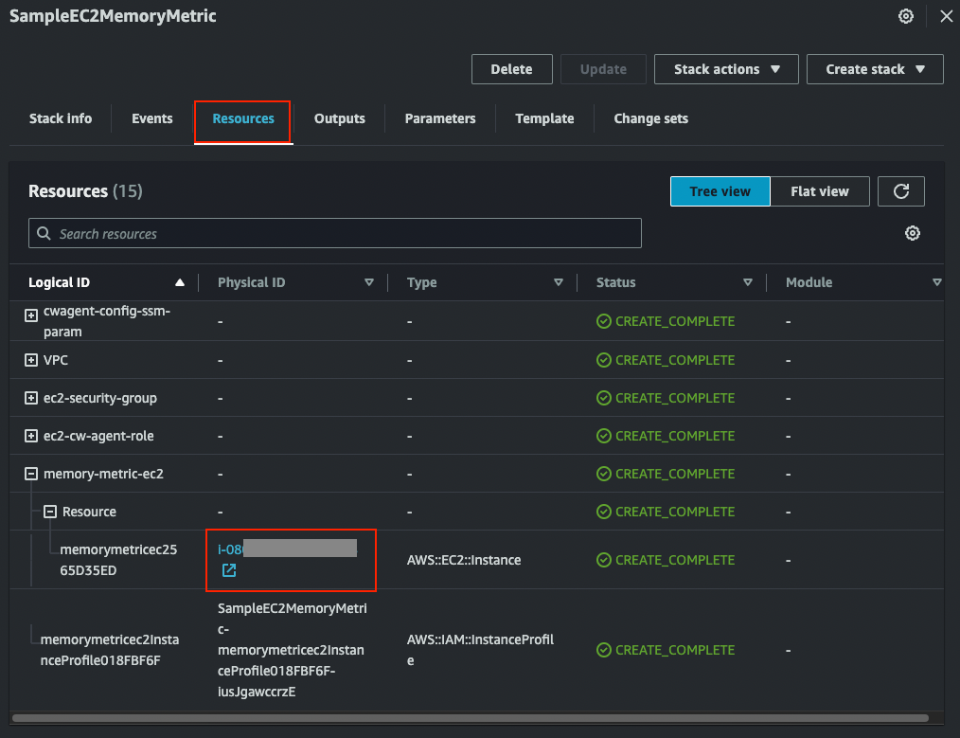This screenshot has height=738, width=960.
Task: Expand ec2-cw-agent-role tree node
Action: 31,436
